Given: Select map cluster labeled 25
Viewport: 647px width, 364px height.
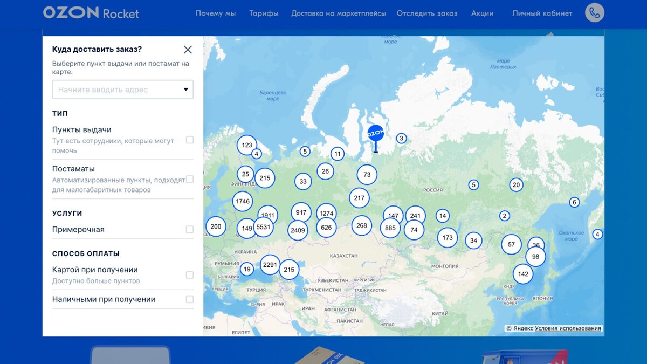Looking at the screenshot, I should pyautogui.click(x=245, y=174).
